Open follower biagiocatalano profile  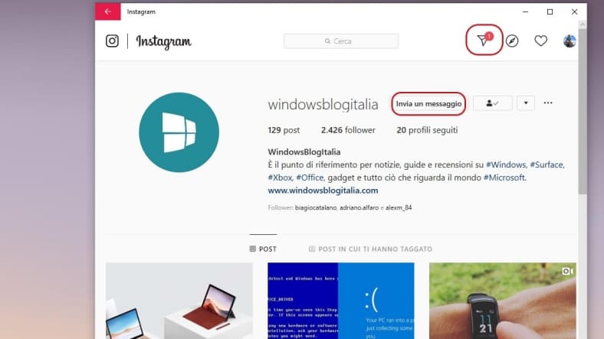(x=316, y=207)
